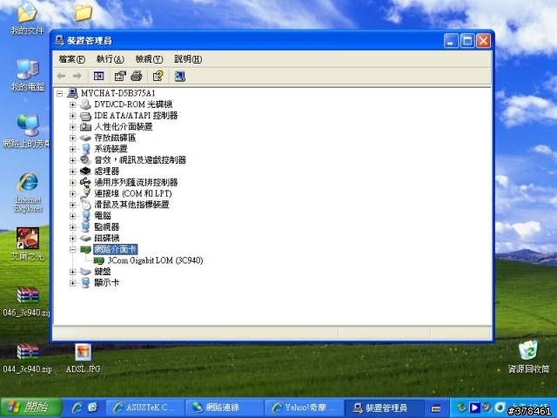Click the Print icon in the toolbar

pyautogui.click(x=137, y=76)
